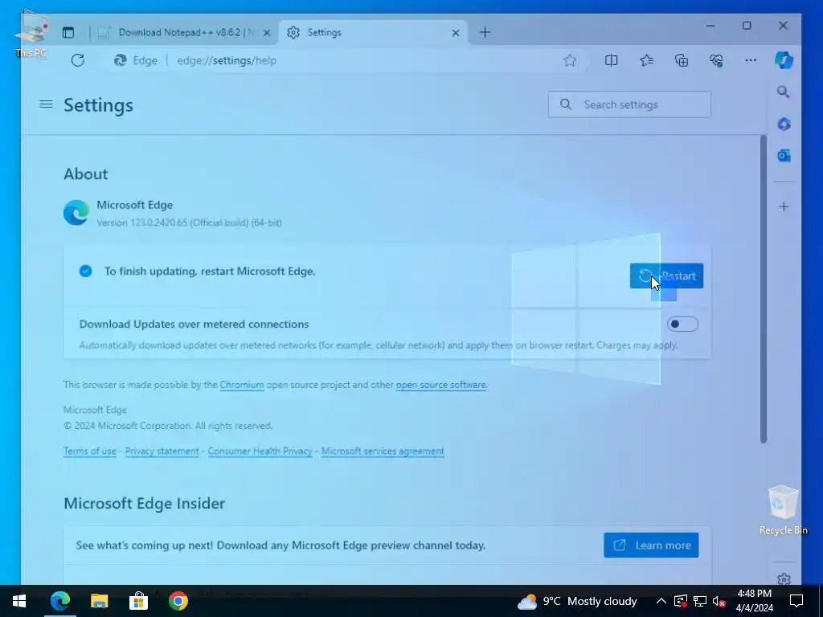Click the Microsoft Edge Insider heading
The height and width of the screenshot is (617, 823).
click(x=145, y=503)
